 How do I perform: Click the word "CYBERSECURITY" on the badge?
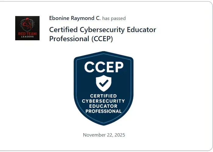pyautogui.click(x=103, y=101)
